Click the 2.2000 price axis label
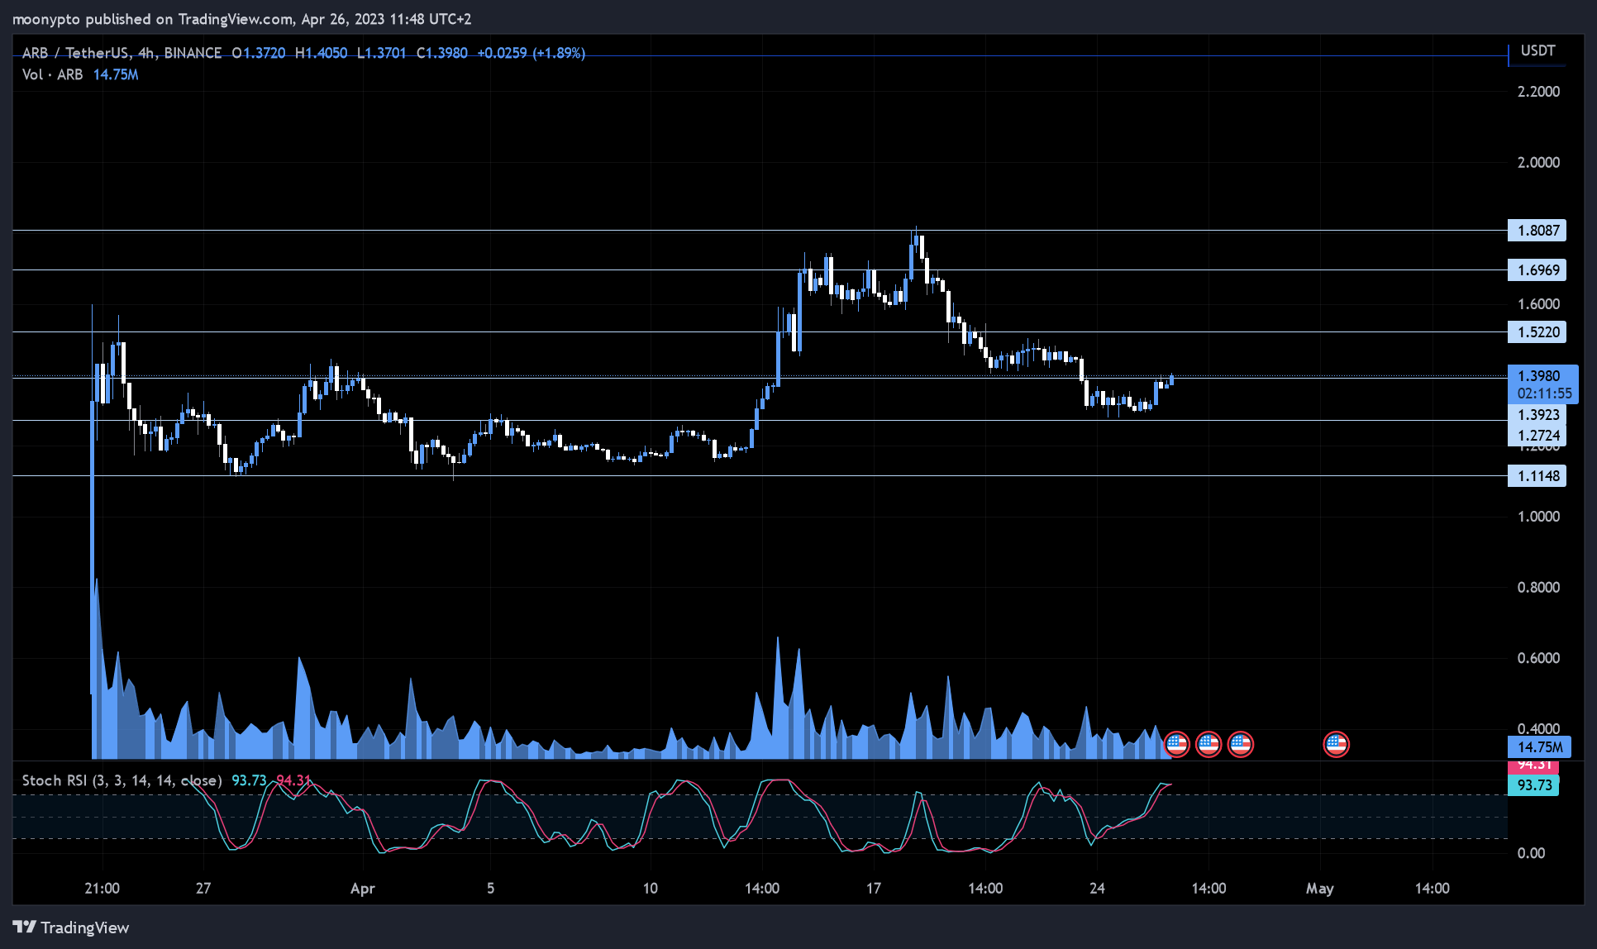This screenshot has width=1597, height=949. click(1538, 92)
